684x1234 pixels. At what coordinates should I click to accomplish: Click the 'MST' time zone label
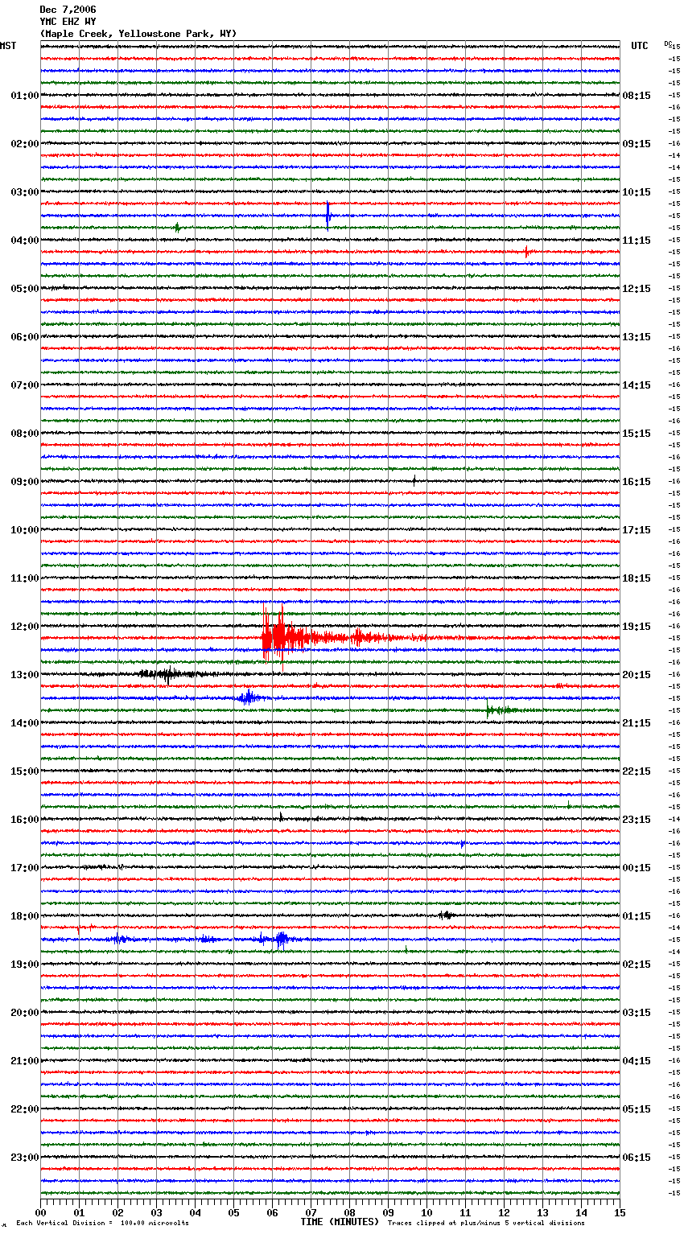8,46
